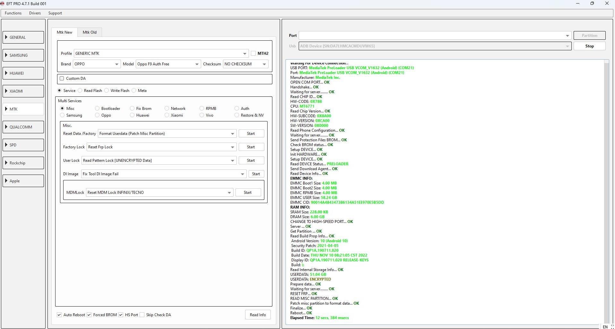Open the SAMSUNG sidebar section
Image resolution: width=615 pixels, height=329 pixels.
coord(23,55)
